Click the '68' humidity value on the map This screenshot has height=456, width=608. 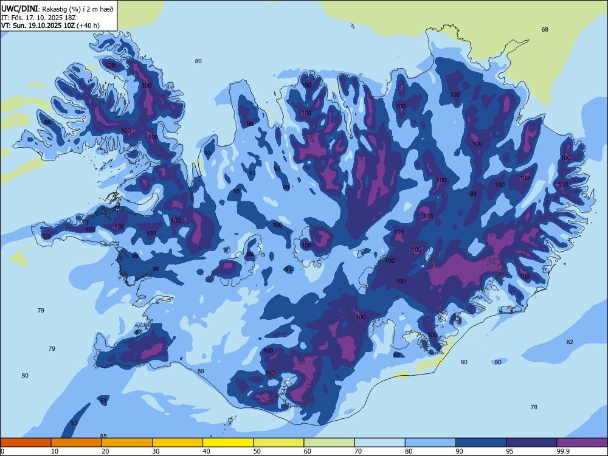pyautogui.click(x=545, y=29)
